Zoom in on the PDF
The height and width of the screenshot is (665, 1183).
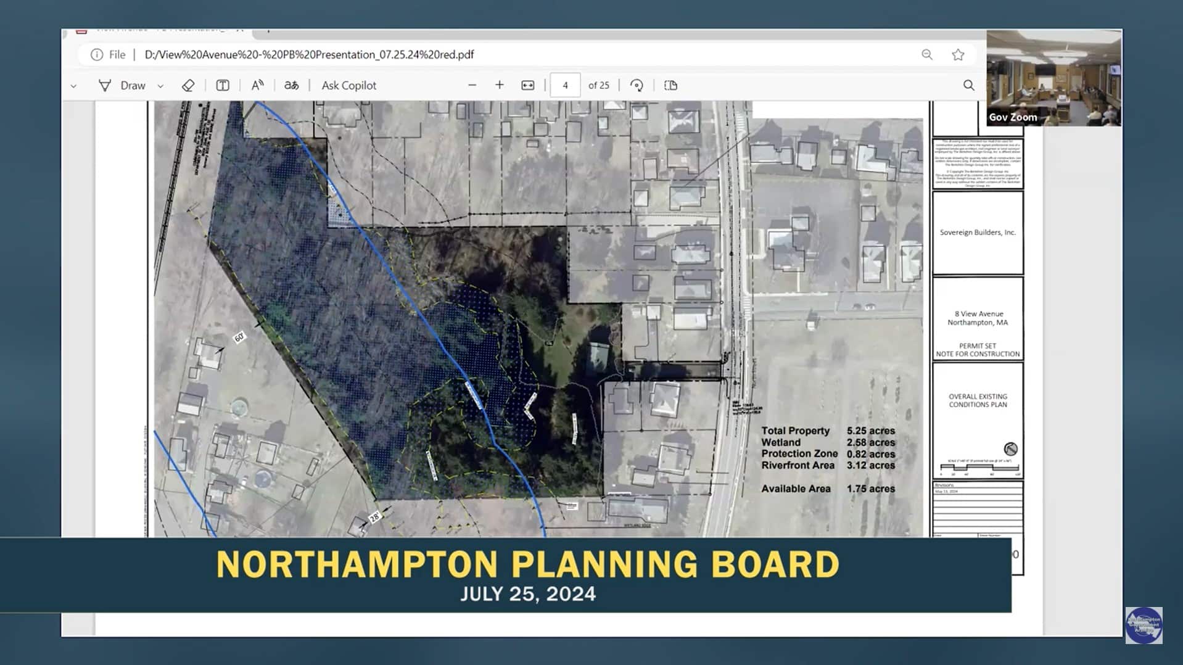[500, 85]
